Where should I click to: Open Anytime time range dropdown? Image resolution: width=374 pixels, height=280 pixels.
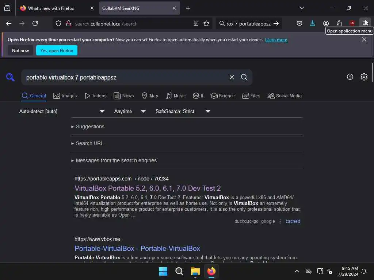tap(130, 111)
